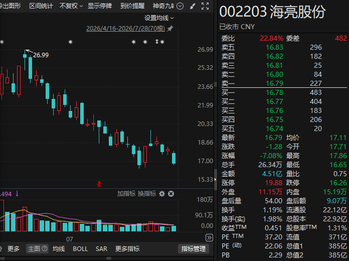
Task: Click the purple down arrow beside 494
Action: (17, 193)
